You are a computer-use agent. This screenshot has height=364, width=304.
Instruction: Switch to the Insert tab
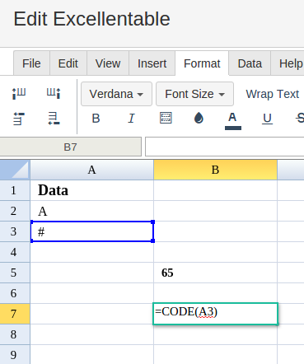[x=152, y=63]
